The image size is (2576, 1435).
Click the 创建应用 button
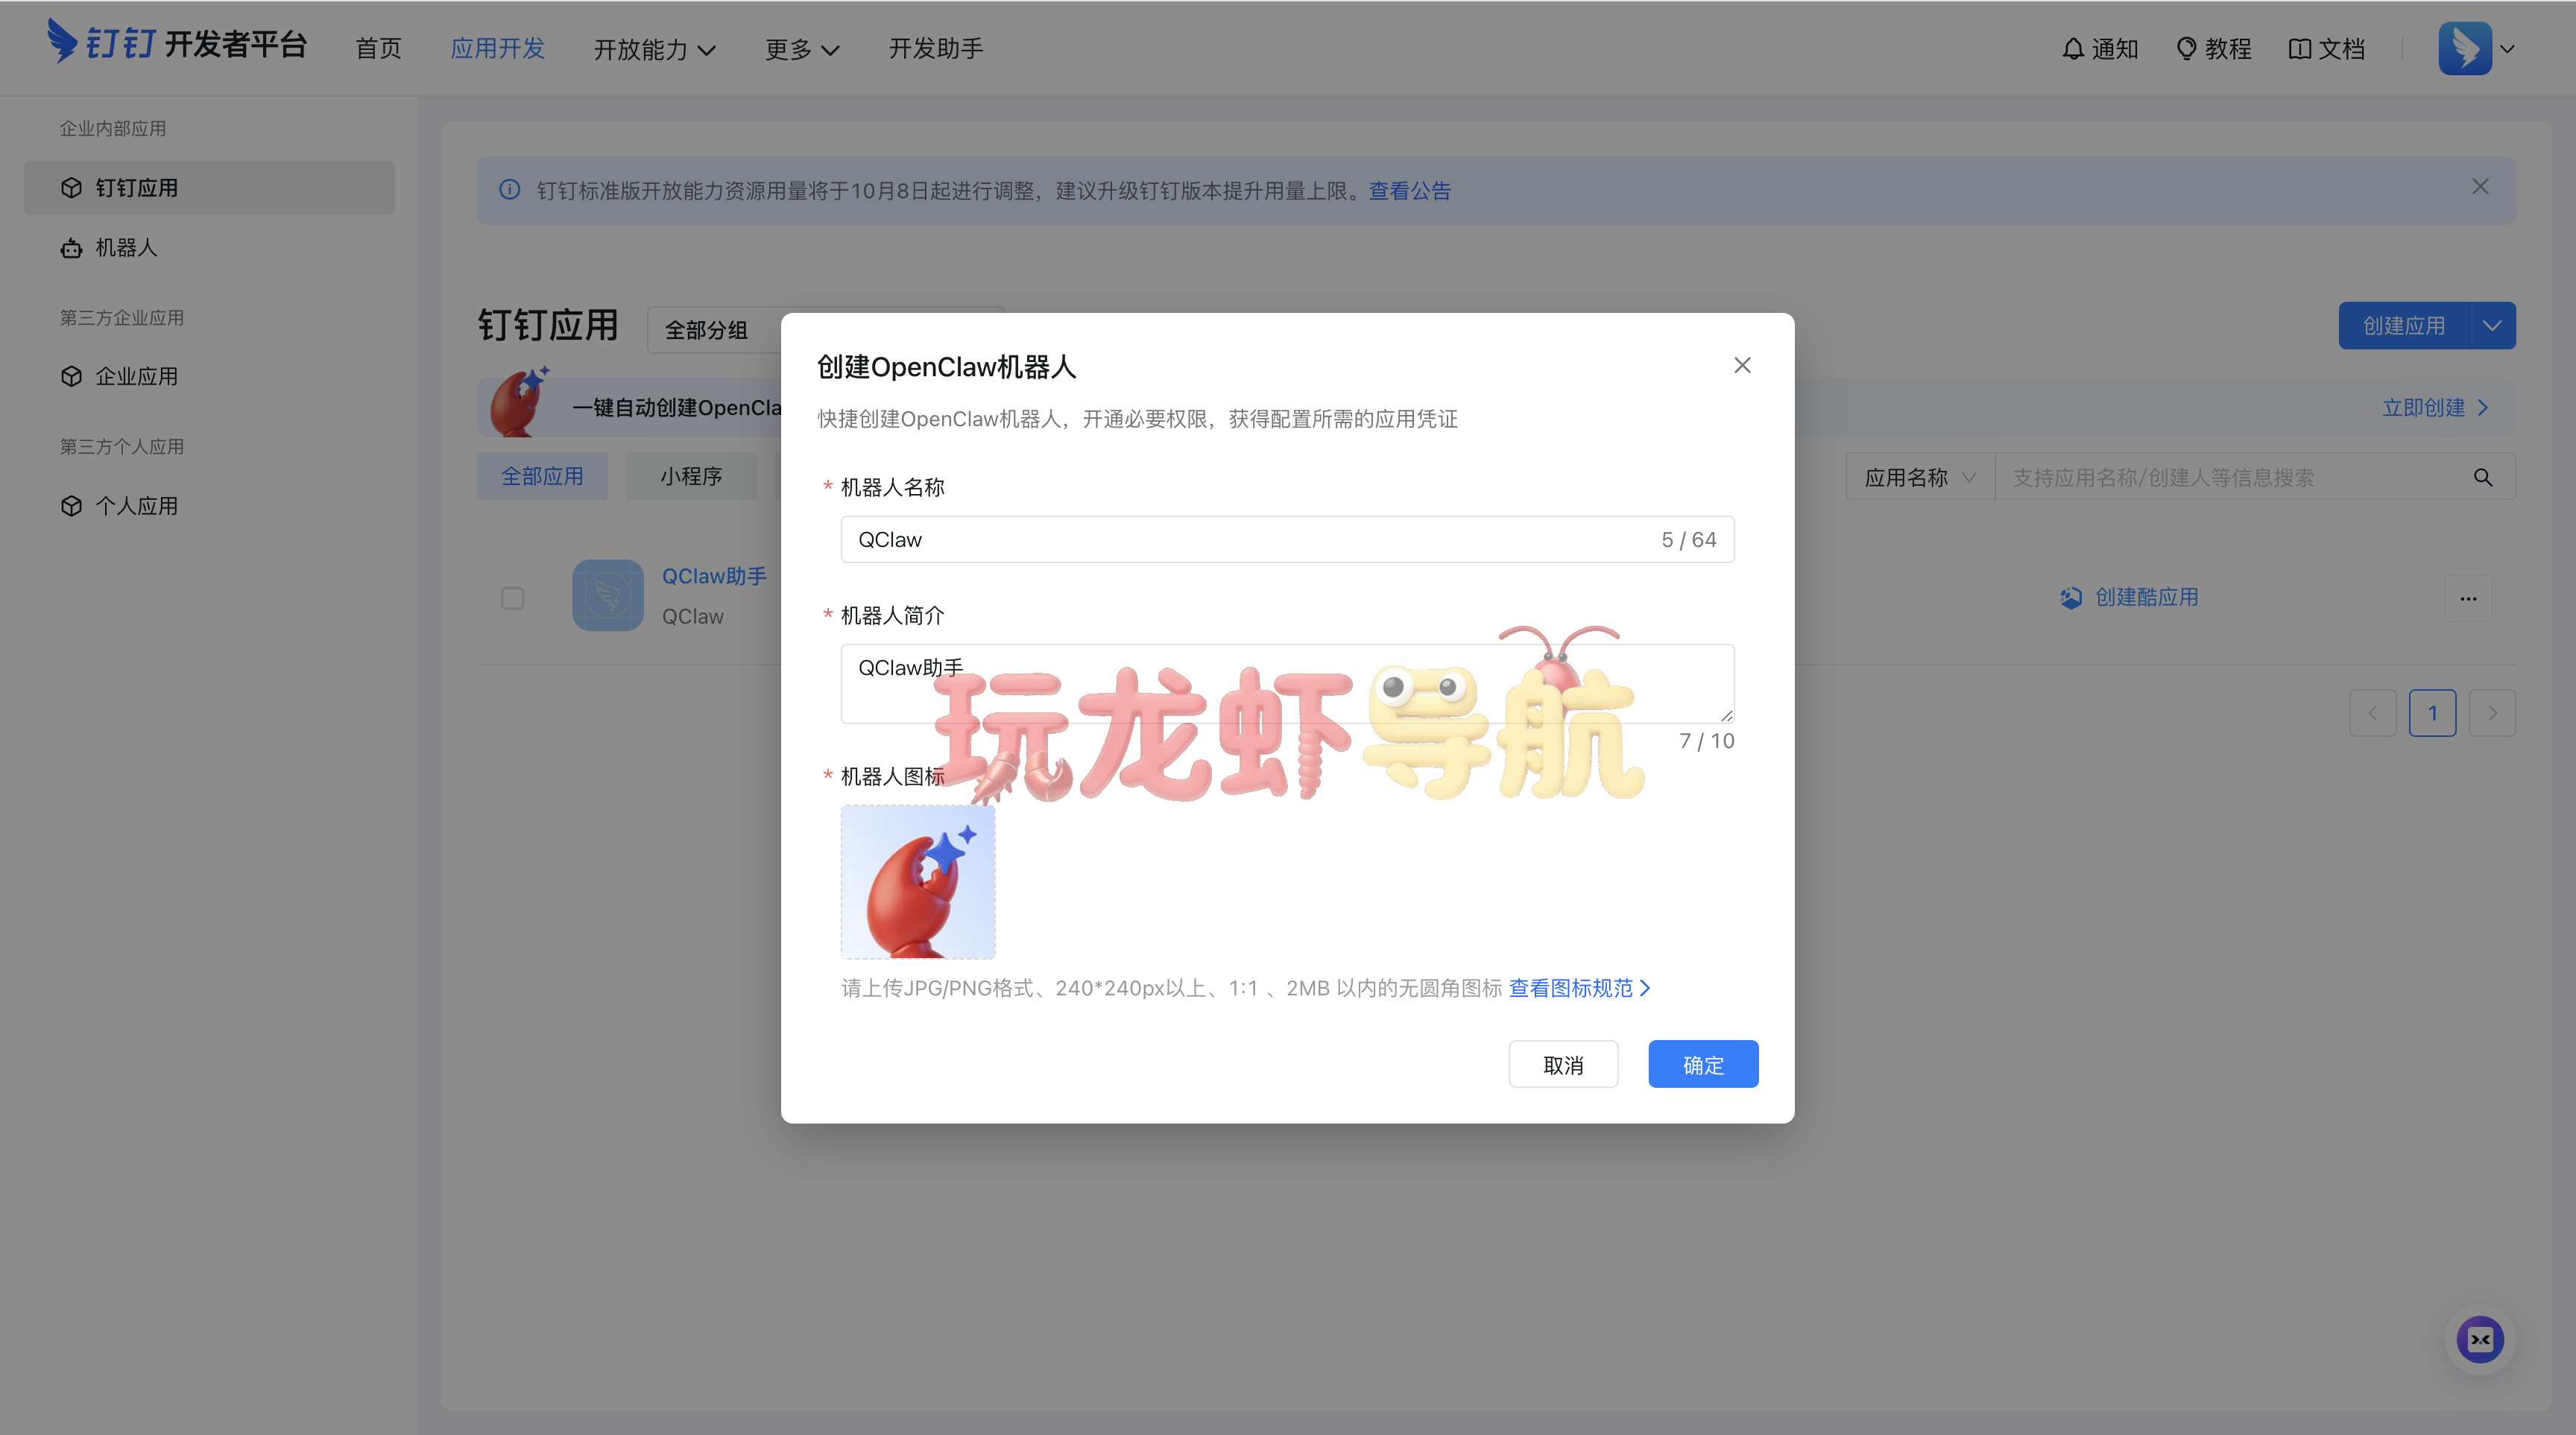(x=2404, y=326)
